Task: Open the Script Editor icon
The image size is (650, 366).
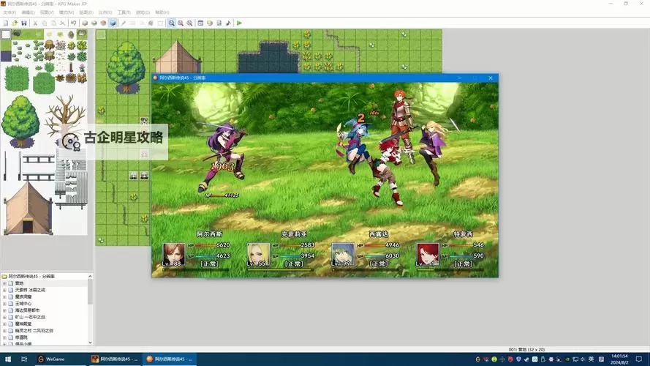Action: click(219, 23)
